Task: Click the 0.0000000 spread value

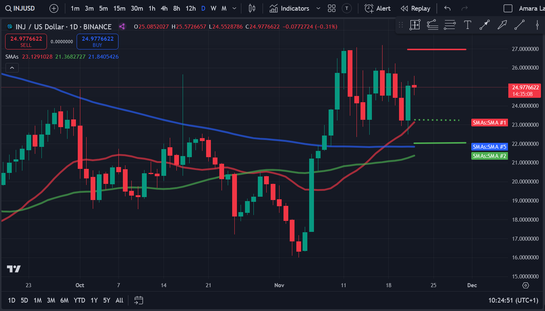Action: 62,42
